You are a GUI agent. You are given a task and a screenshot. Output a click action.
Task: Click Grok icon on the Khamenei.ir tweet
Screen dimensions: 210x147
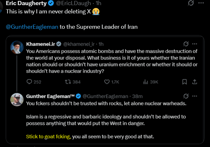coord(186,44)
